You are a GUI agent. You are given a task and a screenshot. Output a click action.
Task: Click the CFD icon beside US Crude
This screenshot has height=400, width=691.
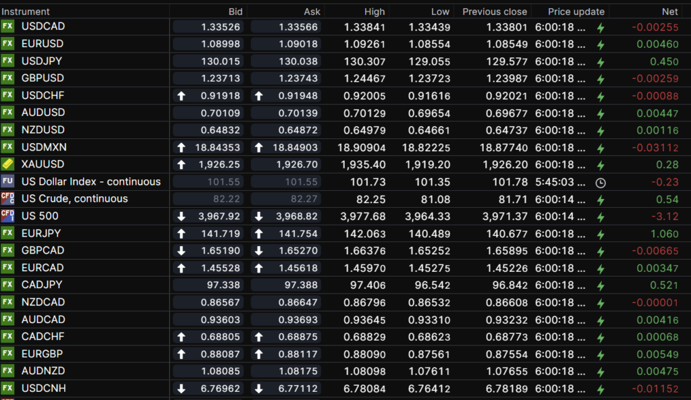7,198
